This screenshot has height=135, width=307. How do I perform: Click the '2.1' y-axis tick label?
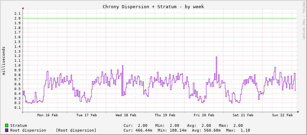pyautogui.click(x=17, y=13)
